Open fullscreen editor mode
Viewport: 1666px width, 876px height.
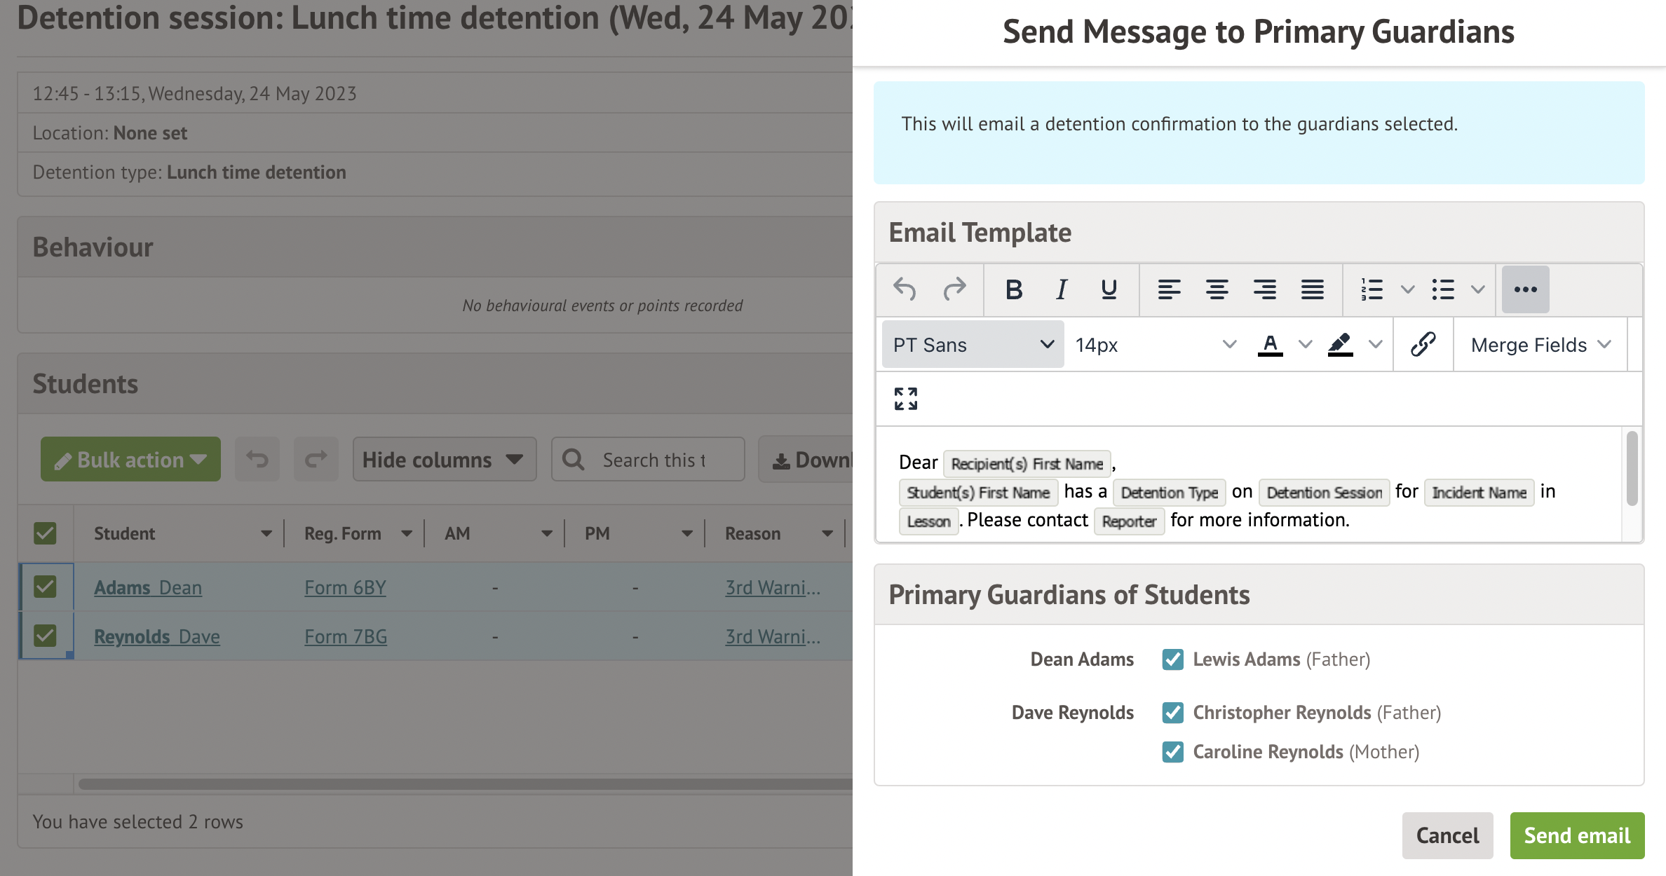pos(905,399)
